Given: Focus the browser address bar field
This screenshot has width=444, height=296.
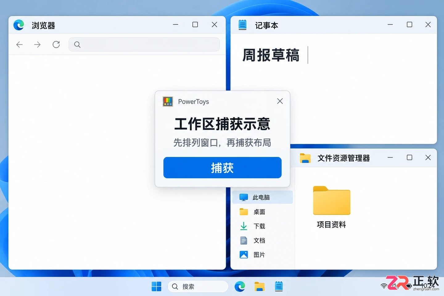Looking at the screenshot, I should tap(144, 44).
